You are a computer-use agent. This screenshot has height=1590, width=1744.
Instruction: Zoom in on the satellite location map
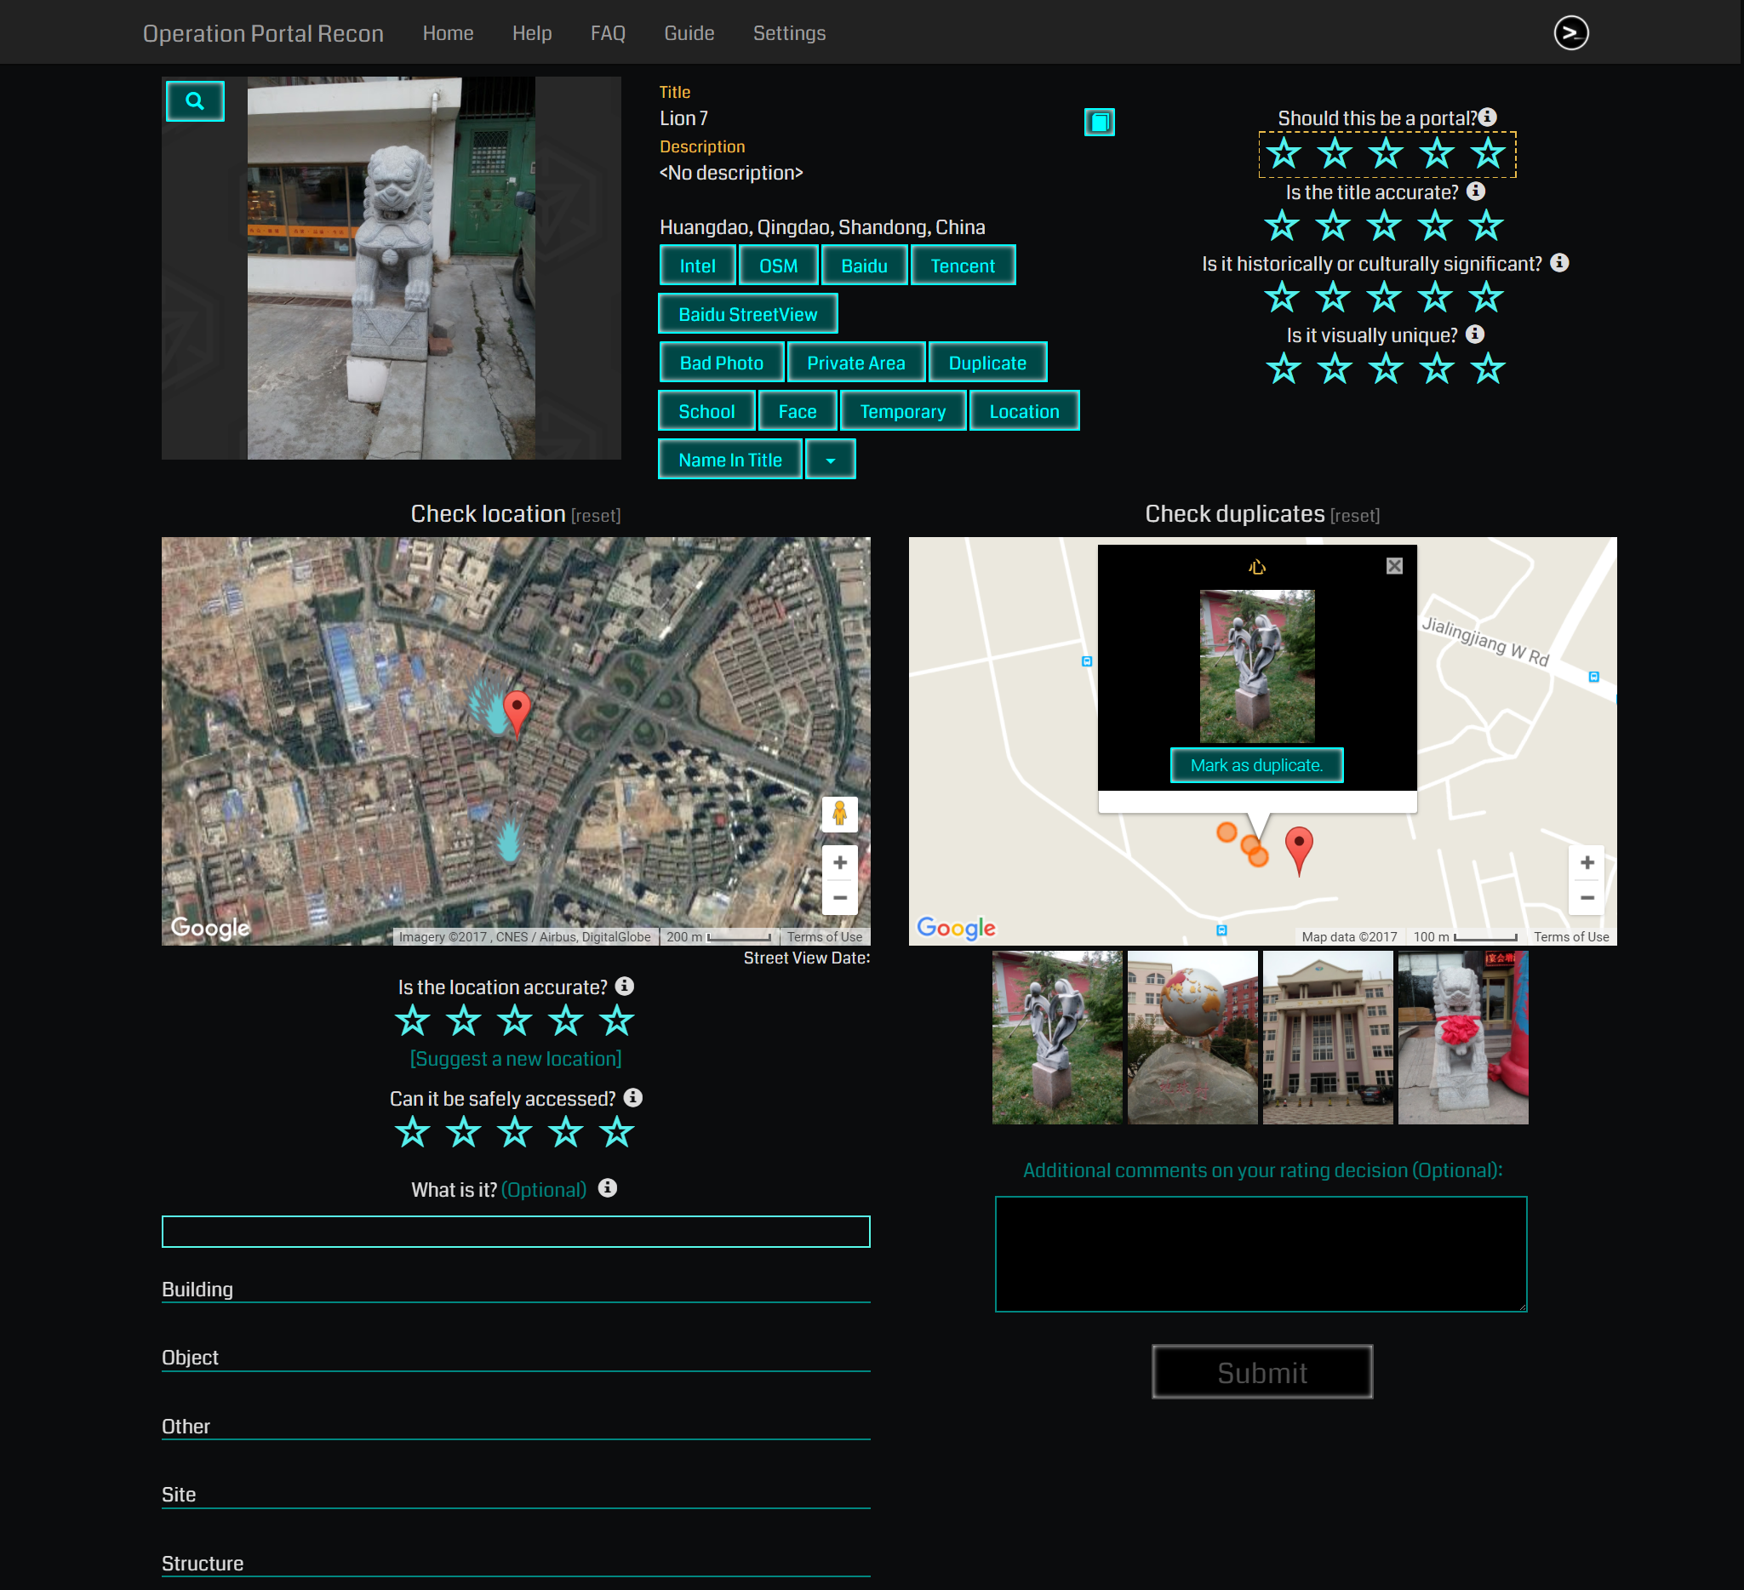(838, 861)
